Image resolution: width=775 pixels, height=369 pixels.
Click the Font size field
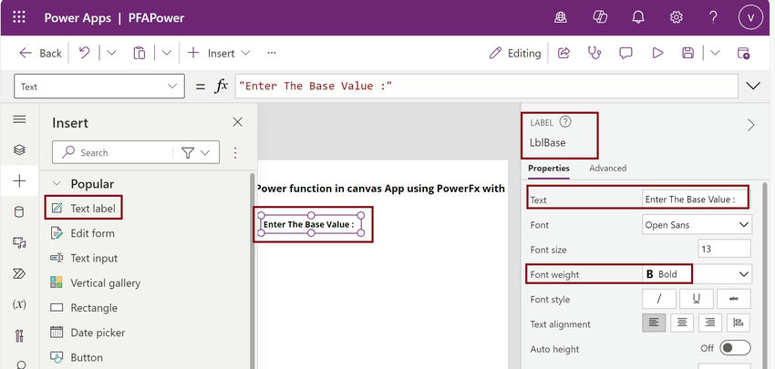[724, 250]
